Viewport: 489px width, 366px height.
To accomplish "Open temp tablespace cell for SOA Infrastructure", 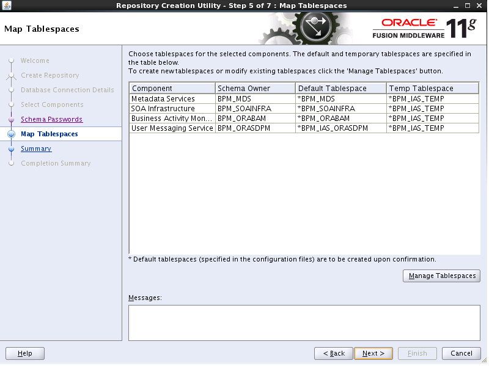I will [433, 109].
